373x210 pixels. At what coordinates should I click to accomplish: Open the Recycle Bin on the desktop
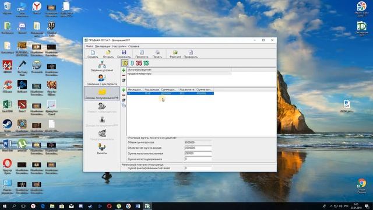(8, 8)
